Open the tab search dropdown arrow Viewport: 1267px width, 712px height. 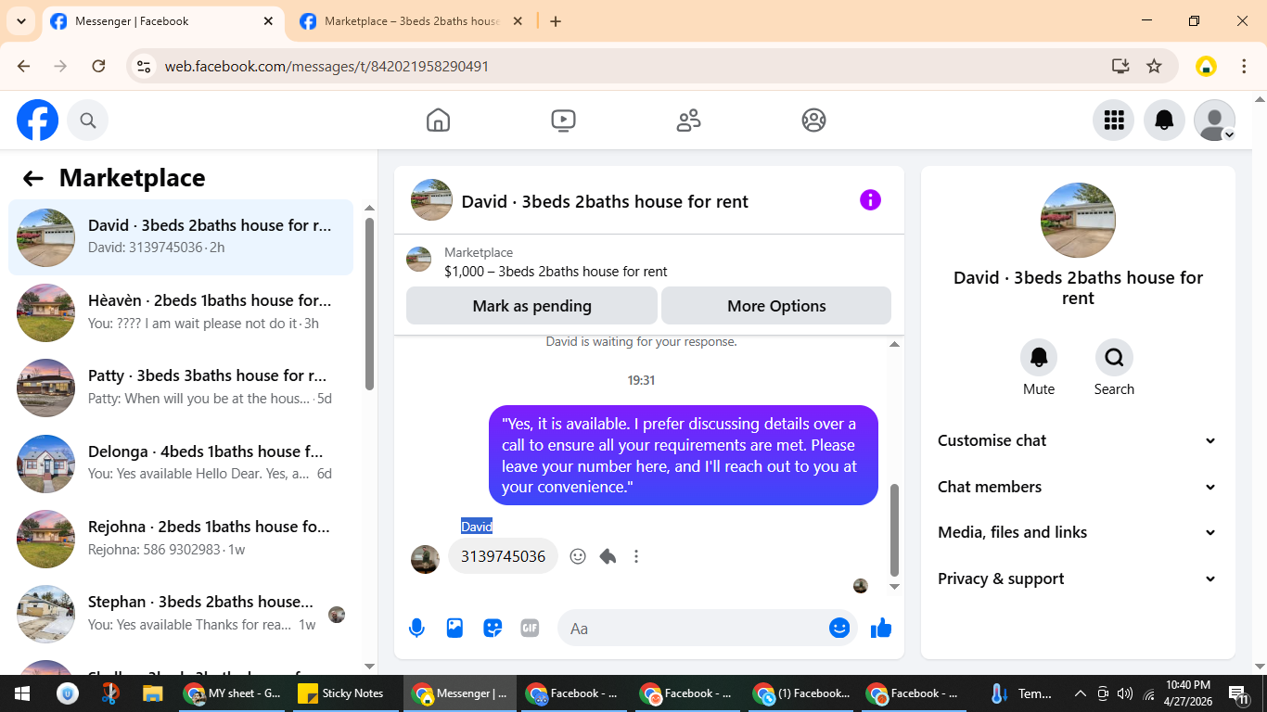[x=20, y=21]
